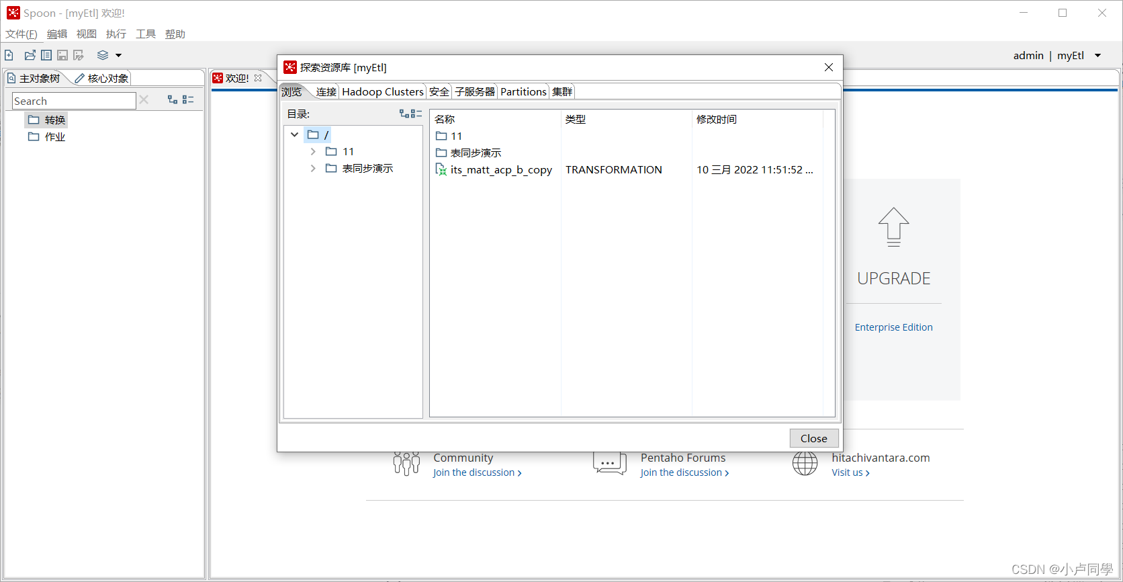Close the 探索资源库 dialog with X

[x=829, y=67]
